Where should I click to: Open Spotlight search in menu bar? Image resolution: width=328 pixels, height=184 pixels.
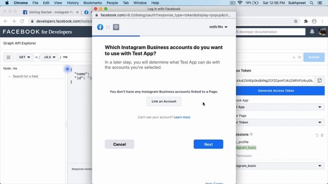(x=312, y=3)
